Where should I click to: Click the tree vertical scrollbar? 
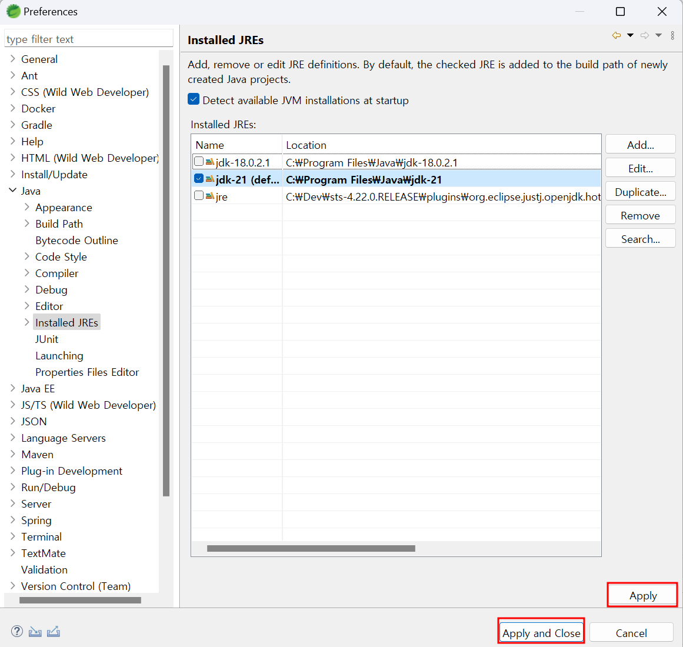(166, 281)
